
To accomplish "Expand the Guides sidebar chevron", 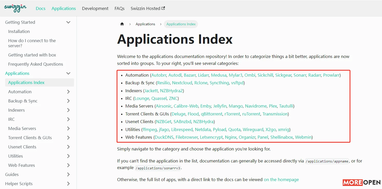I will tap(68, 174).
